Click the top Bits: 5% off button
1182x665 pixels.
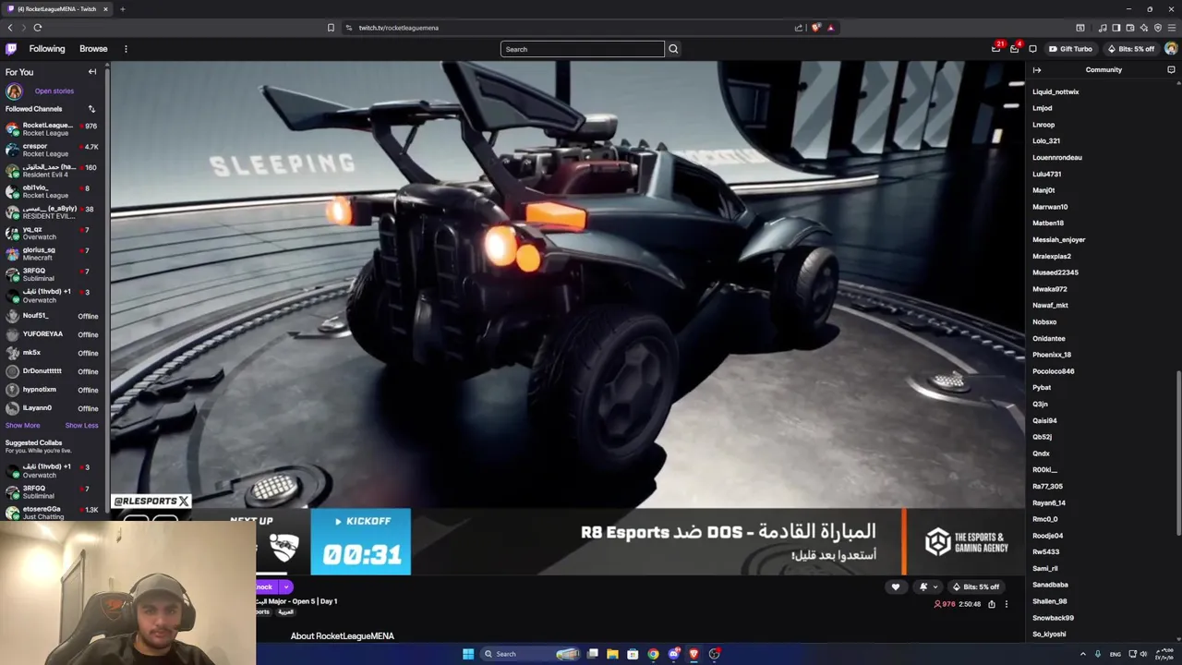pyautogui.click(x=1131, y=49)
